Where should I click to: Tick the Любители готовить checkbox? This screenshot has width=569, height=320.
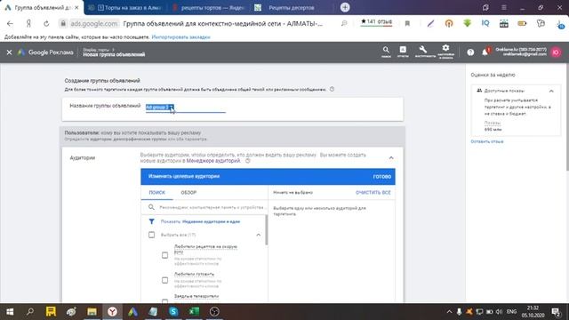point(164,280)
